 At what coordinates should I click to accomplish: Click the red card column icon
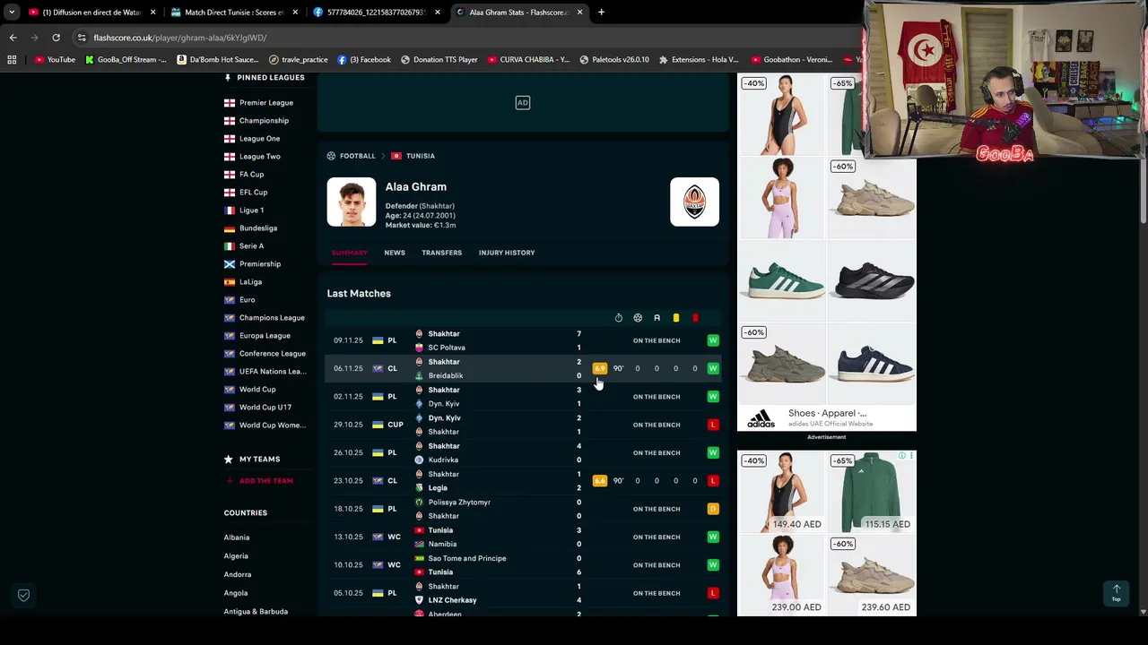tap(695, 318)
